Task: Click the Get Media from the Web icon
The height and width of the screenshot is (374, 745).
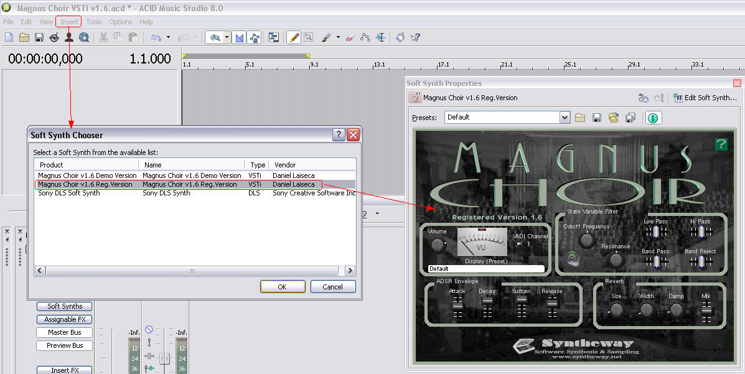Action: pyautogui.click(x=84, y=37)
